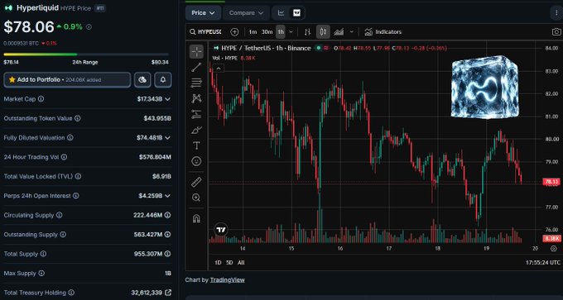Select the ruler measure tool
The height and width of the screenshot is (300, 563).
(196, 182)
